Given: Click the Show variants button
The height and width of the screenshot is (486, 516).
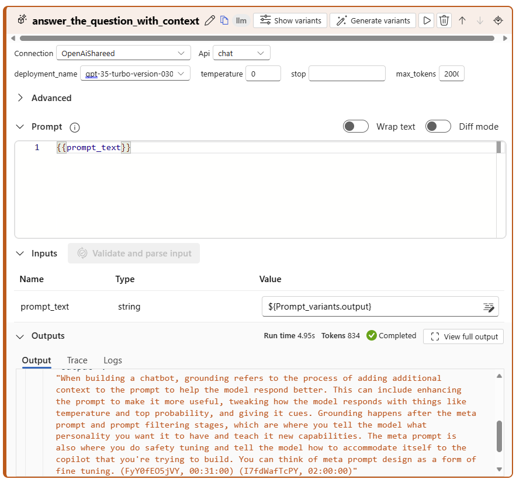Looking at the screenshot, I should pos(289,20).
